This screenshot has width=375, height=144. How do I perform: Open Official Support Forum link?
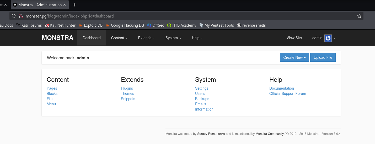point(288,94)
